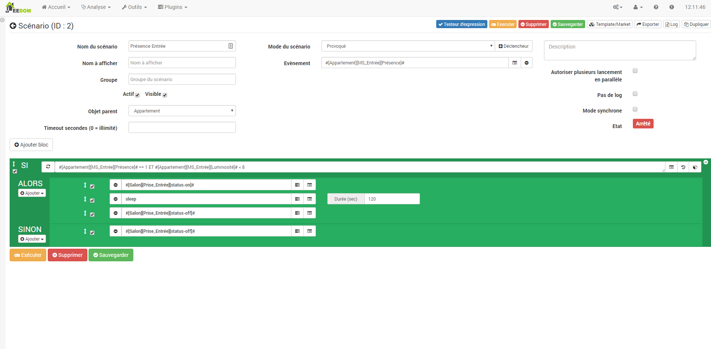Image resolution: width=711 pixels, height=349 pixels.
Task: Open Template/Market
Action: pos(610,24)
